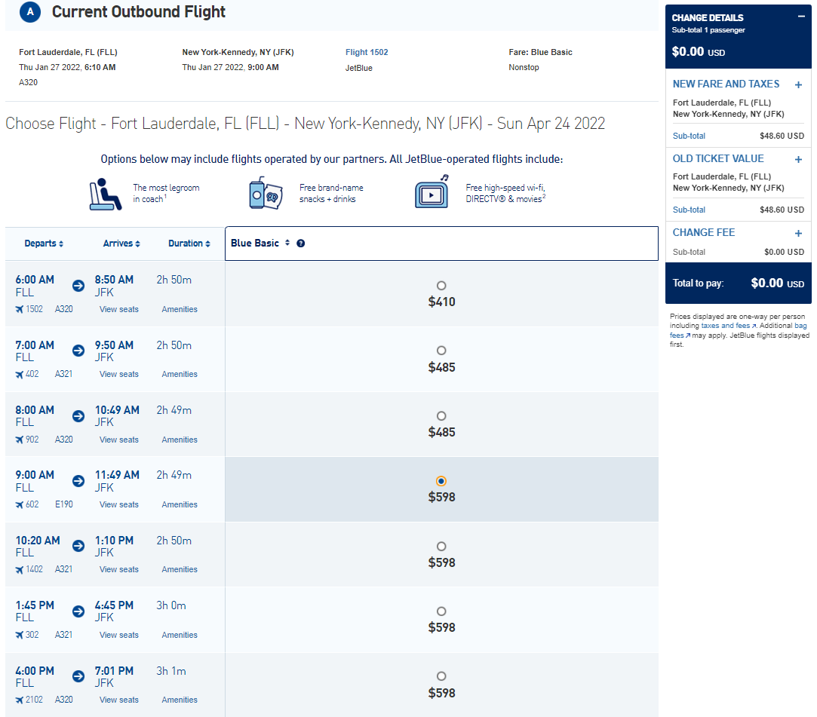Expand the Change Fee section
Screen dimensions: 817x717
pos(798,233)
